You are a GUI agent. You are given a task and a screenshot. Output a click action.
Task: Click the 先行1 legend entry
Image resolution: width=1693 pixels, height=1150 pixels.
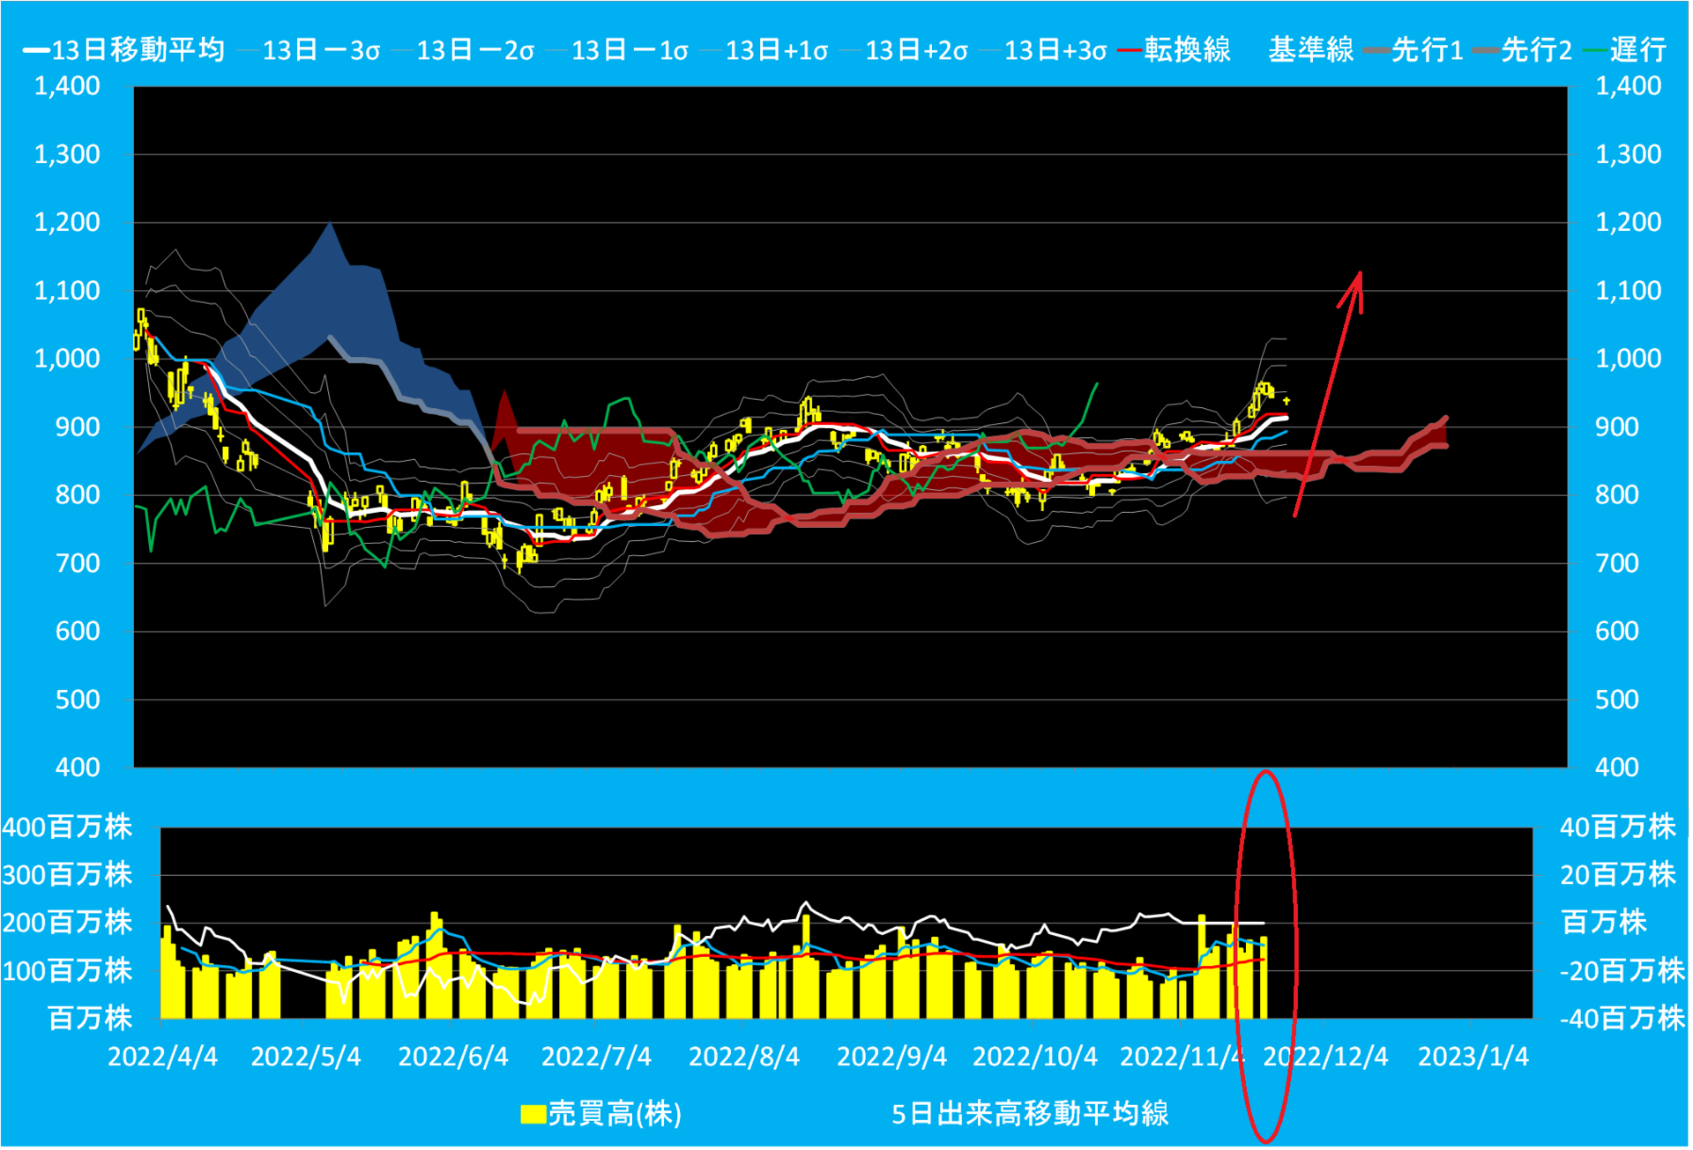tap(1413, 49)
